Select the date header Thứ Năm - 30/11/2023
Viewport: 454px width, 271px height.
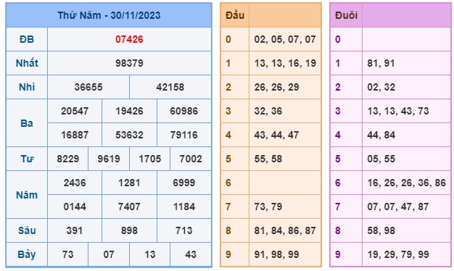tap(109, 15)
